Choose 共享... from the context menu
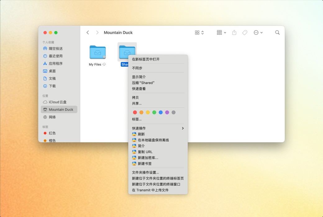Image resolution: width=323 pixels, height=217 pixels. pyautogui.click(x=158, y=104)
